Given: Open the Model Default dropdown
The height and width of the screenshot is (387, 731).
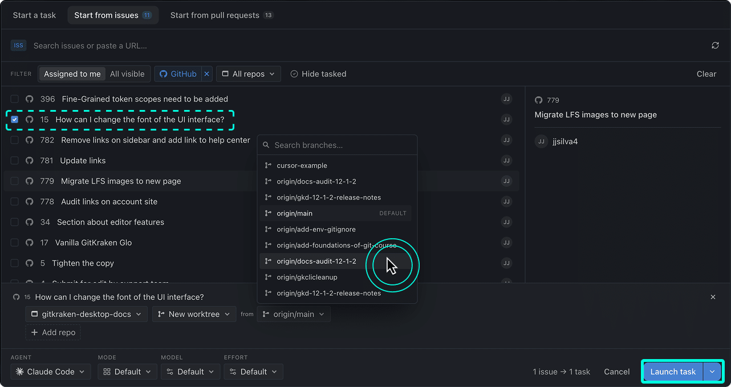Looking at the screenshot, I should click(x=190, y=372).
